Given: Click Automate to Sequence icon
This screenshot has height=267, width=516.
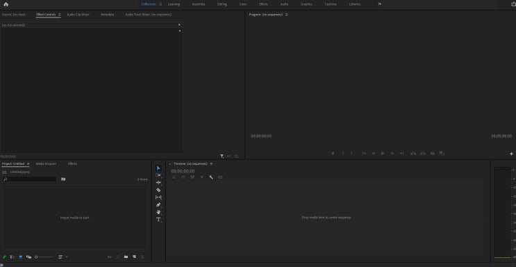Looking at the screenshot, I should coord(109,257).
